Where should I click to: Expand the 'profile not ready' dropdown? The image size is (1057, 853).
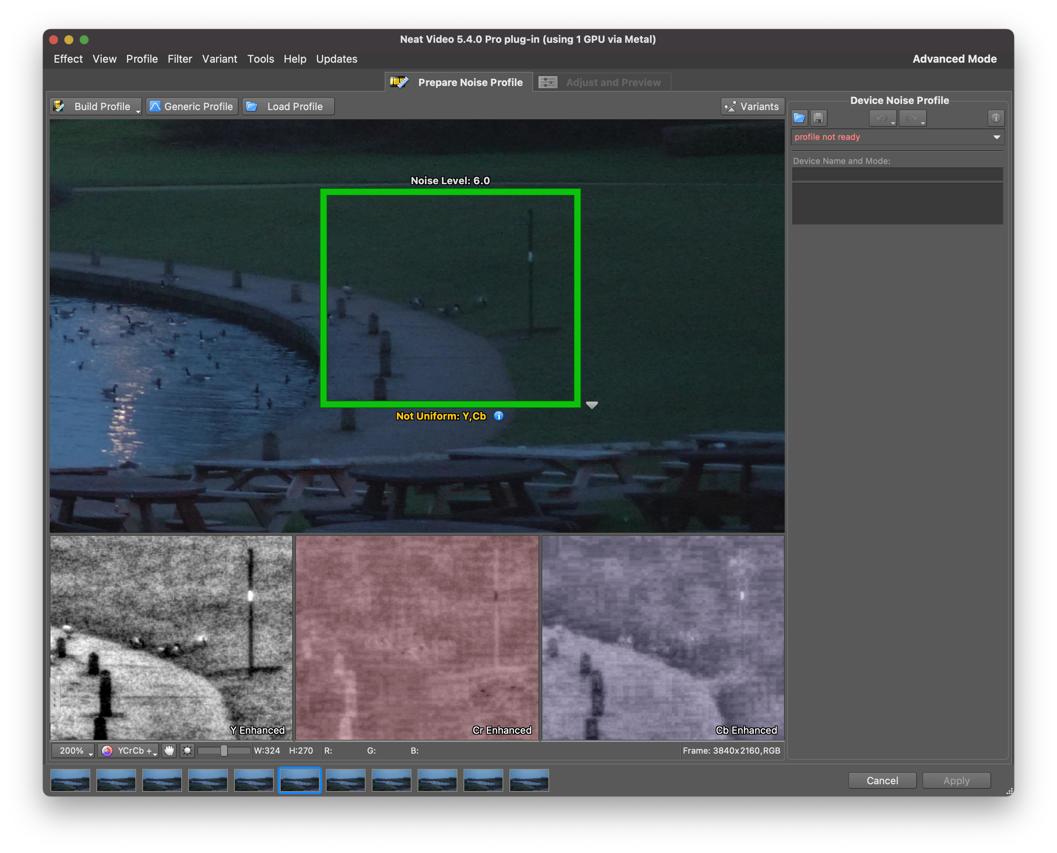(997, 137)
